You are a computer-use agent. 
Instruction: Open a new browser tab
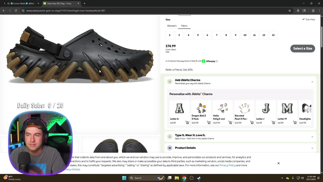84,4
